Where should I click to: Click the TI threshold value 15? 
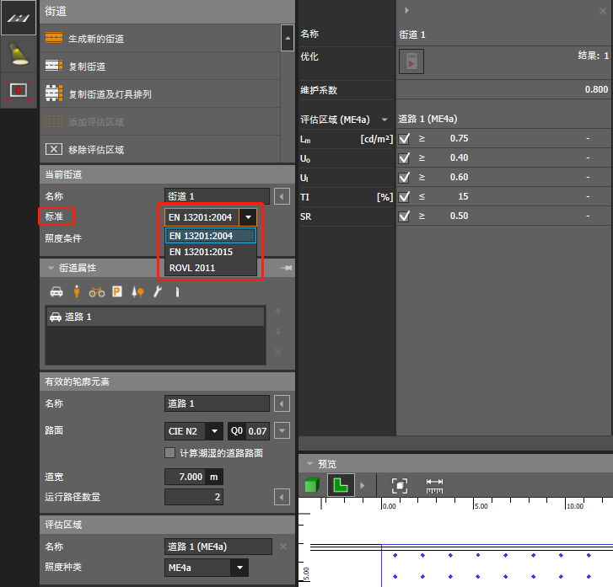click(x=463, y=196)
